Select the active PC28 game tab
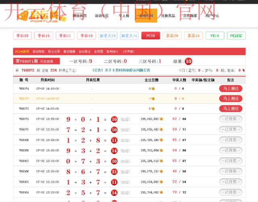258x202 pixels. [151, 36]
